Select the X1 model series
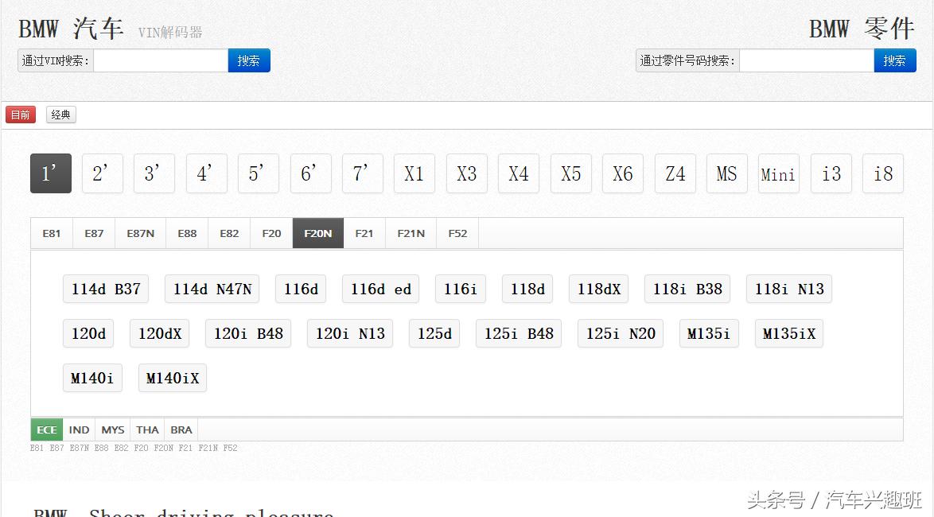 tap(414, 173)
